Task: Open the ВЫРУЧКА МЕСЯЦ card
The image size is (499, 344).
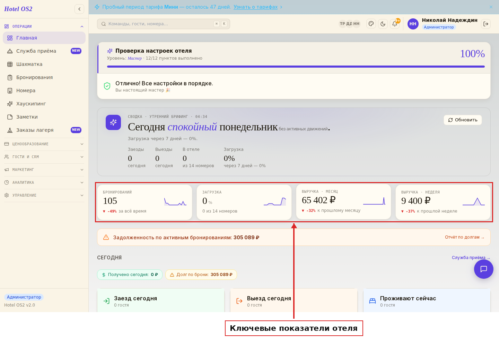Action: click(343, 201)
